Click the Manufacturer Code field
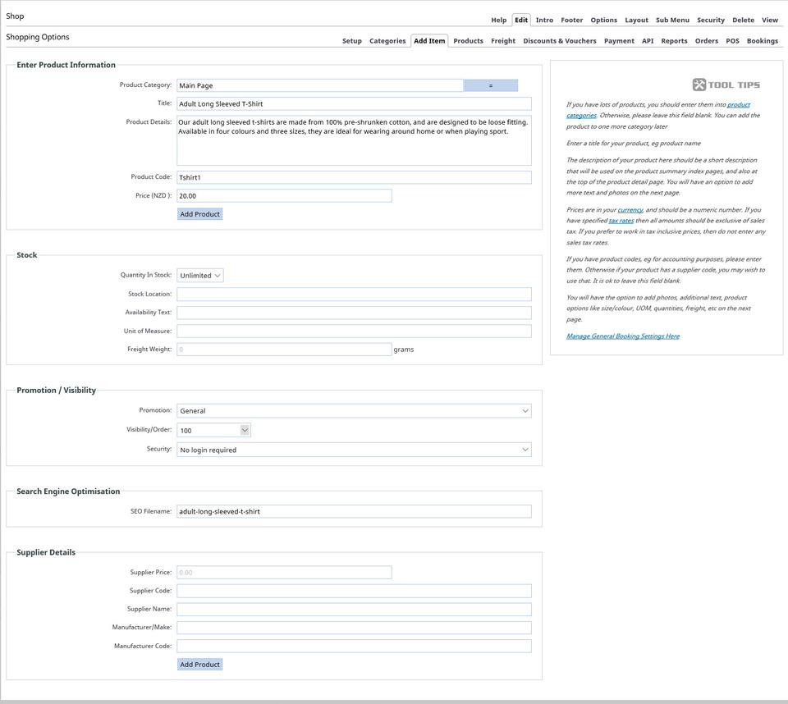Screen dimensions: 788x704 354,647
